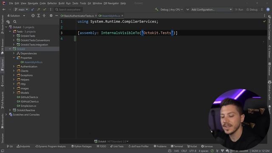The image size is (272, 153).
Task: Open the Build menu
Action: (x=61, y=3)
